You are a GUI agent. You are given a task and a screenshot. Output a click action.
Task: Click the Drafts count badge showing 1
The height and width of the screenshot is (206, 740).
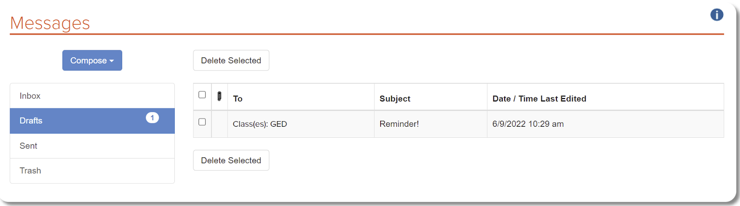click(152, 118)
